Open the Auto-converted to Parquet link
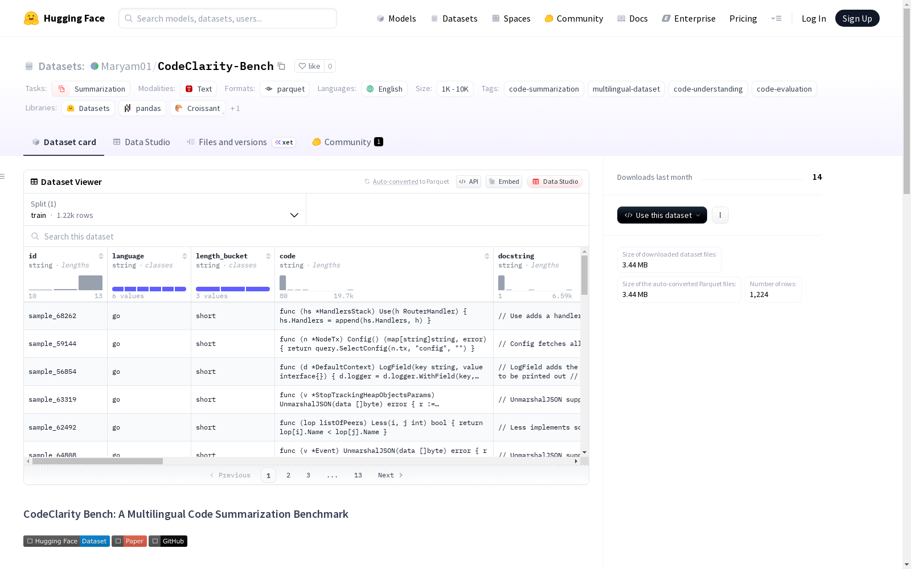911x569 pixels. tap(407, 182)
